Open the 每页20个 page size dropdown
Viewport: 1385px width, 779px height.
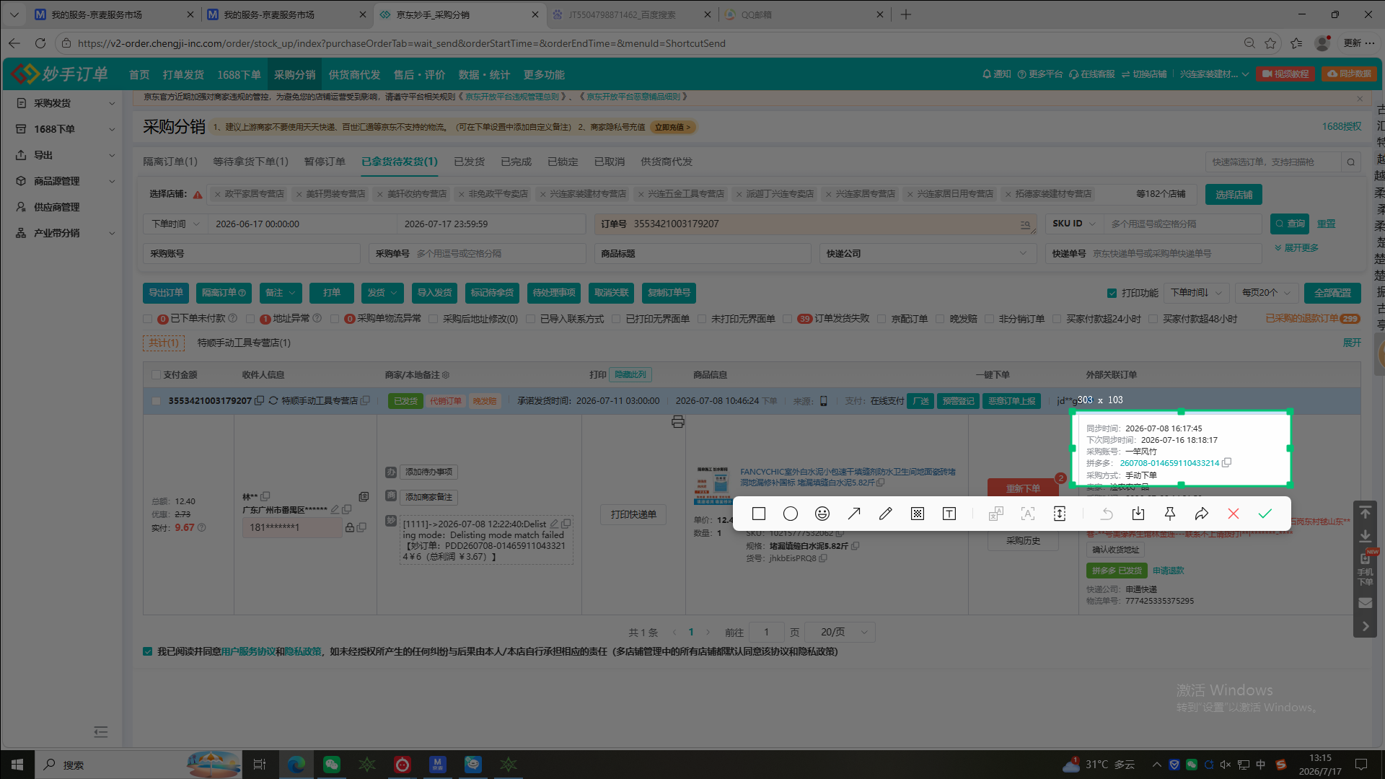click(x=1267, y=293)
